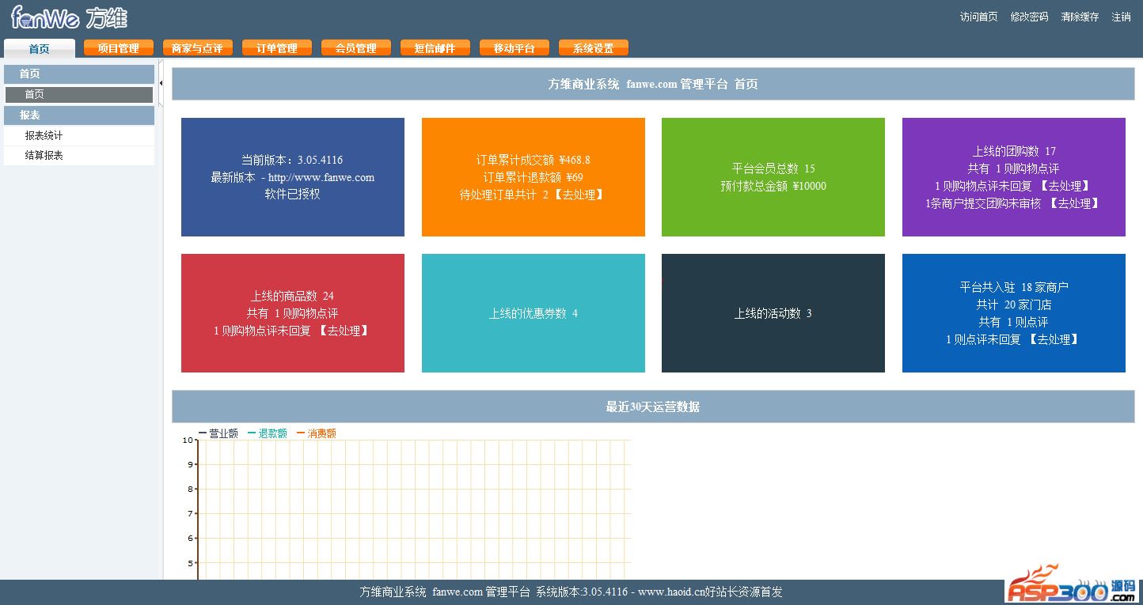
Task: Click the 平台会员总数 15 text
Action: click(773, 168)
